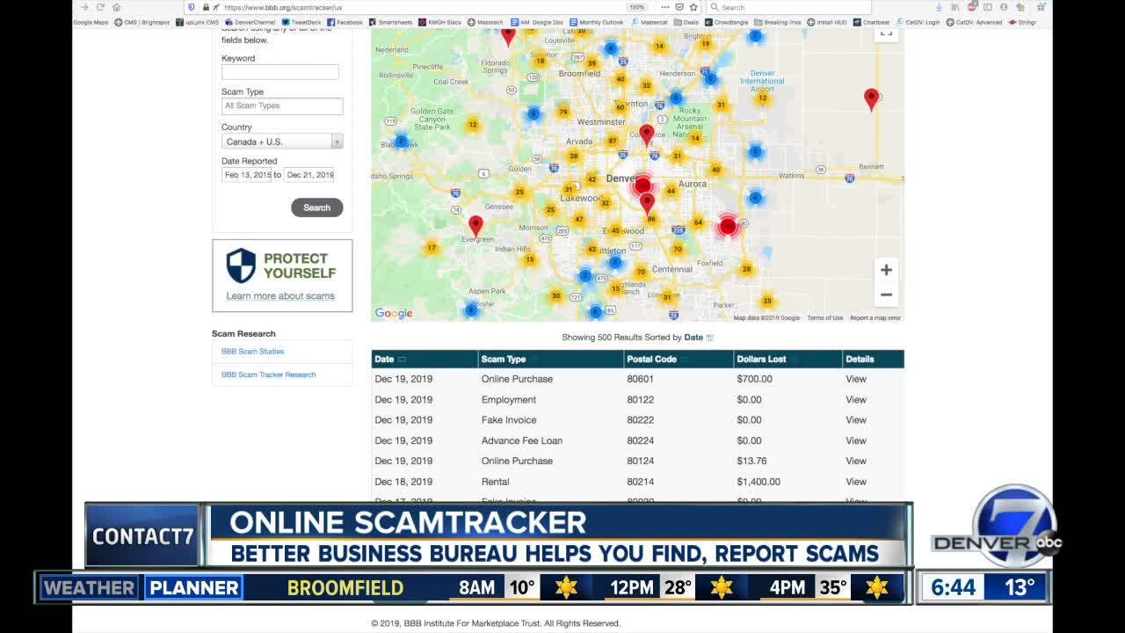Open the yellow cluster marker labeled 87
1125x633 pixels.
[x=613, y=141]
